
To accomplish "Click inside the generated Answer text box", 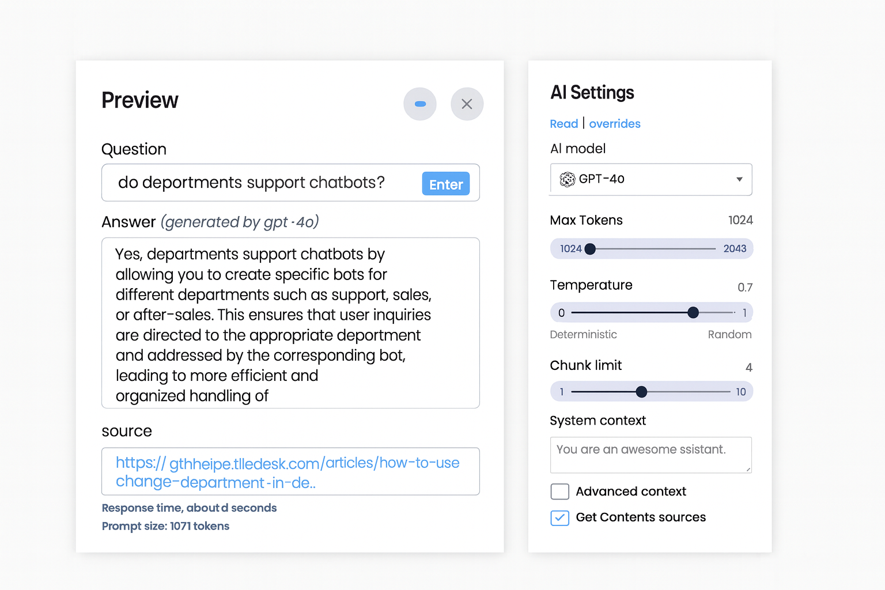I will 290,323.
